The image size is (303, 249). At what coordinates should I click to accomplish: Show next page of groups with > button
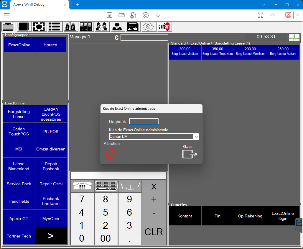pos(51,236)
